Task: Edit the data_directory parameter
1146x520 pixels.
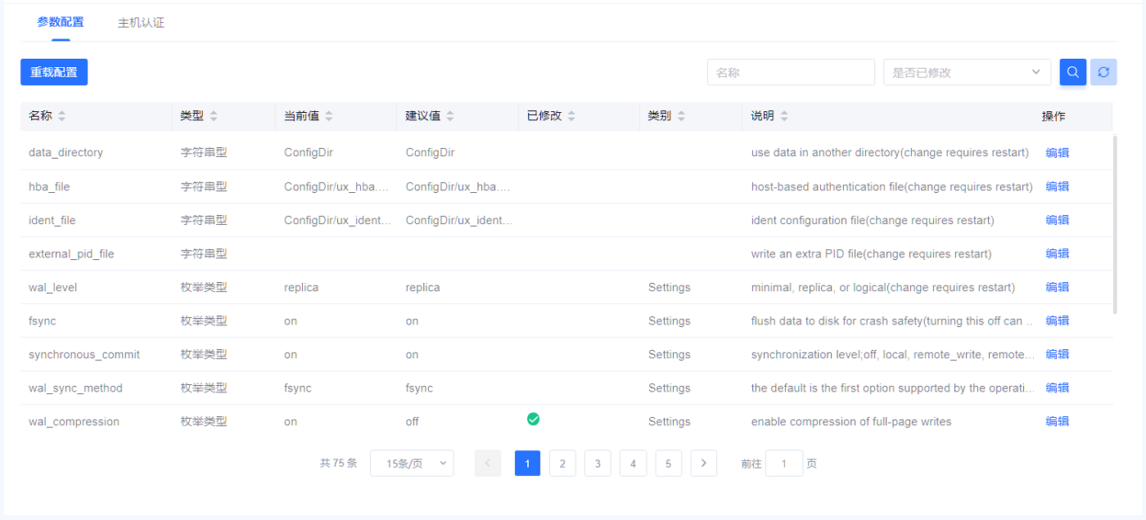Action: (1057, 152)
